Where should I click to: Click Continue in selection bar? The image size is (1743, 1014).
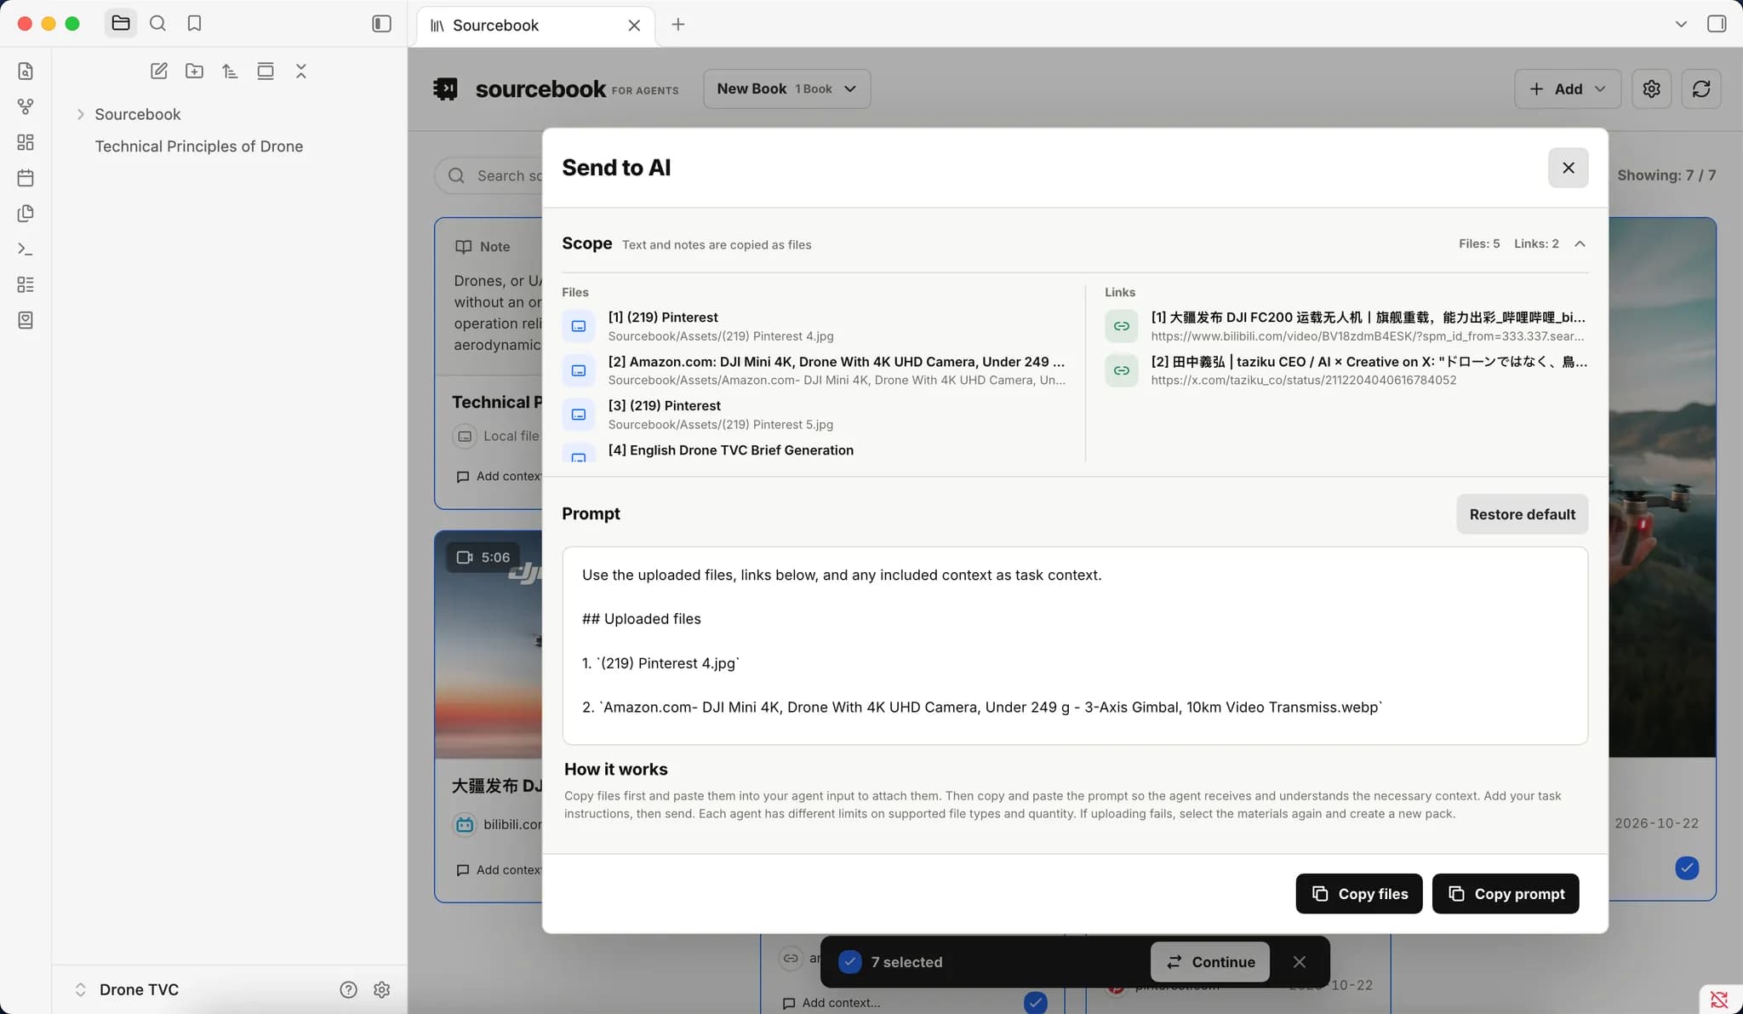[x=1210, y=962]
